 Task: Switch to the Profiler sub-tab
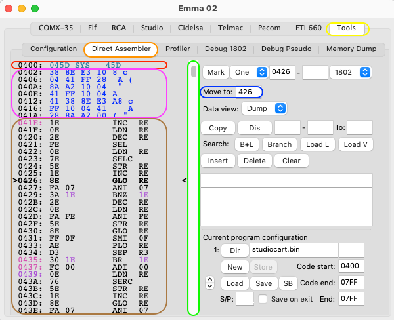click(x=178, y=49)
